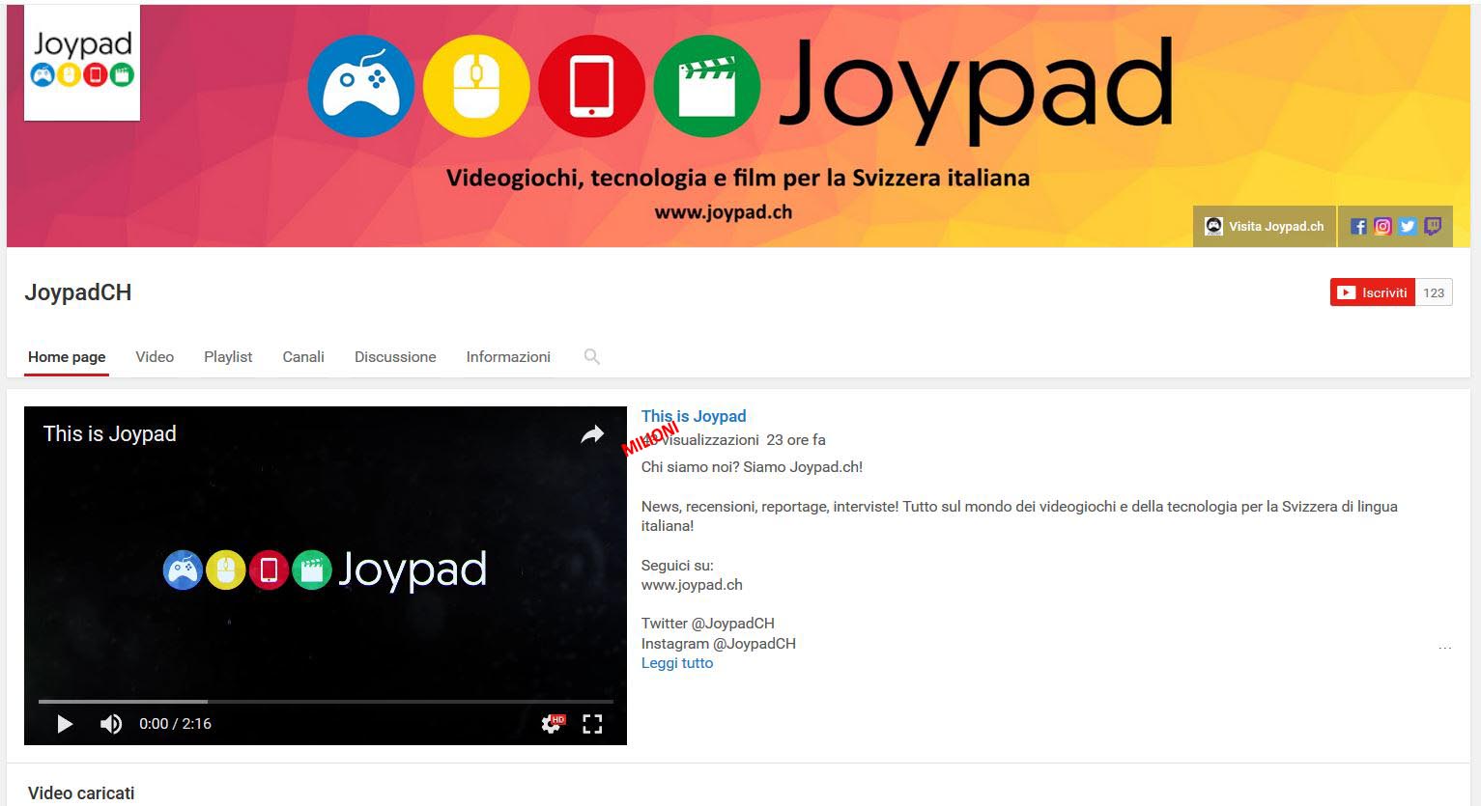Click the Twitter @JoypadCH description line
The width and height of the screenshot is (1481, 806).
pos(708,624)
